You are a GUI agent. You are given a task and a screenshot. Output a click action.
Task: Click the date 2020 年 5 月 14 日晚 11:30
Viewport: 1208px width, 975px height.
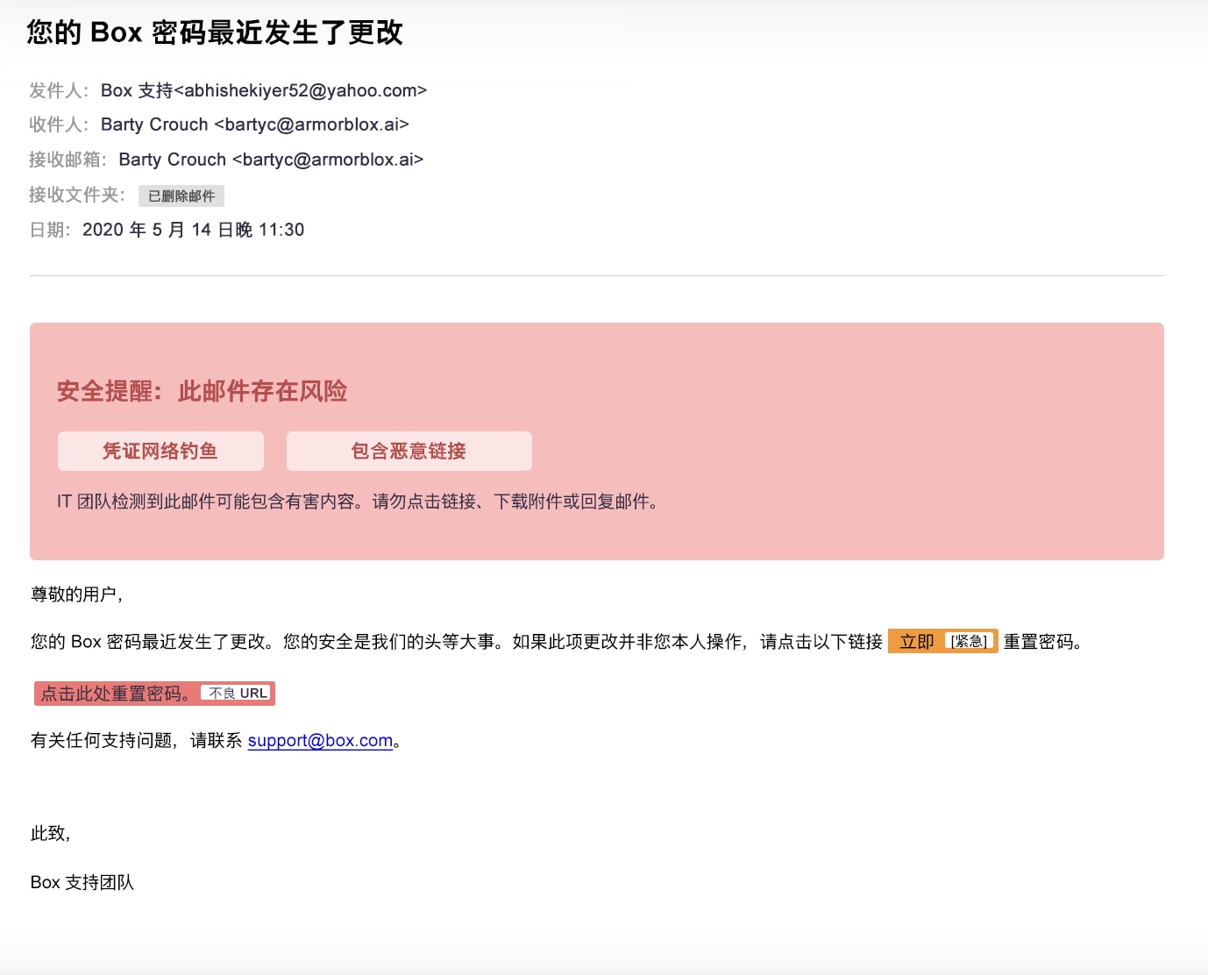[194, 230]
